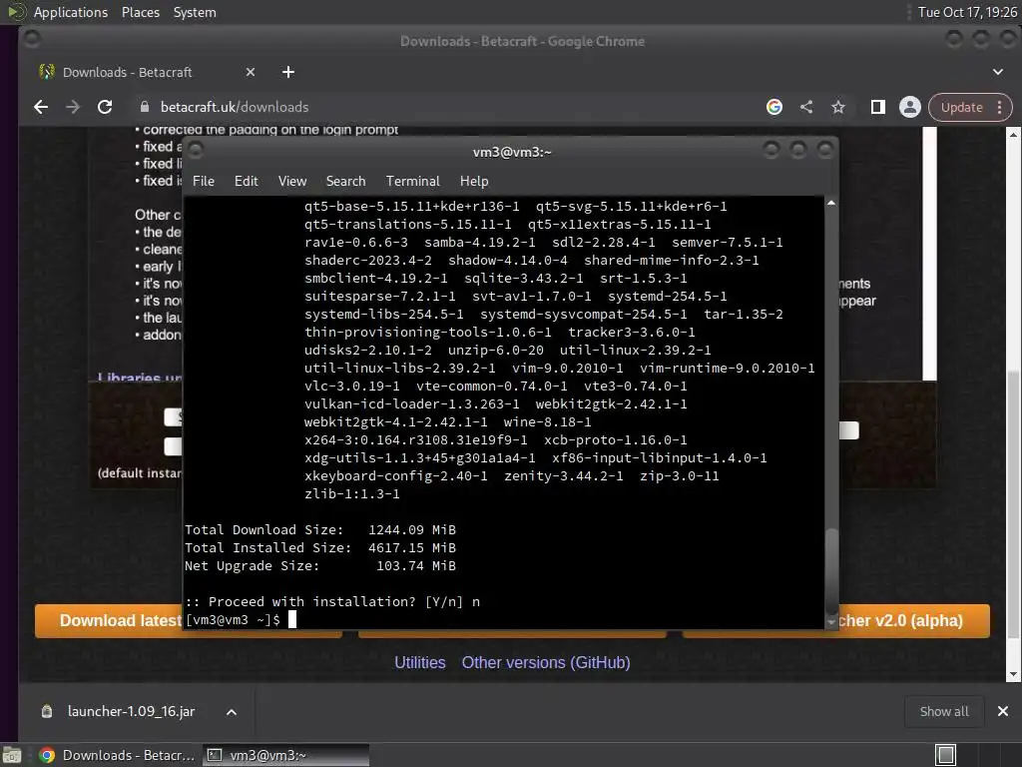Click the jar file icon in downloads bar
1022x767 pixels.
[x=47, y=711]
